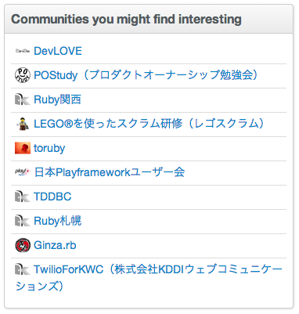Click the Ginza.rb round red logo

tap(23, 245)
